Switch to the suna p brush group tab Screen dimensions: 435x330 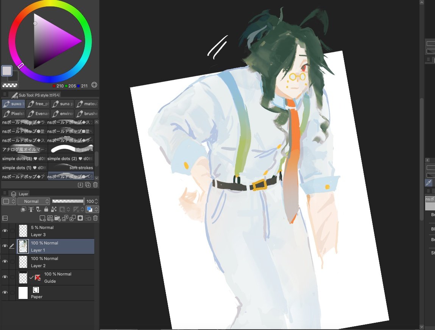(x=63, y=104)
